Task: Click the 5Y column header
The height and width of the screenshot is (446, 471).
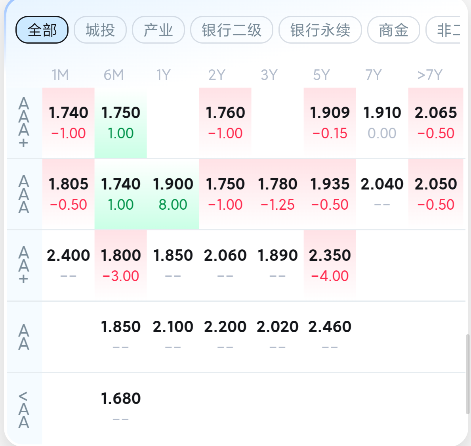Action: (321, 75)
